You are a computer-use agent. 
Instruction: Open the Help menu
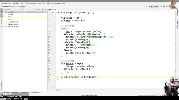pos(63,4)
